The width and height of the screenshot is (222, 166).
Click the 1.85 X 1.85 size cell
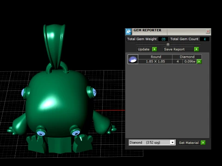[x=155, y=61]
